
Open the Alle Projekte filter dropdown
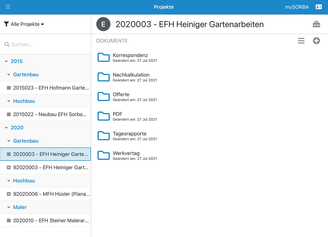click(24, 24)
